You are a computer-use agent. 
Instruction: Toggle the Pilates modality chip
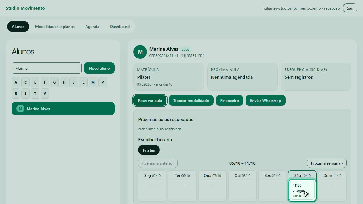click(149, 150)
